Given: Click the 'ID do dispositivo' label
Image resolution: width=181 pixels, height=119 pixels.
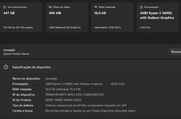Looking at the screenshot, I should coord(24,94).
